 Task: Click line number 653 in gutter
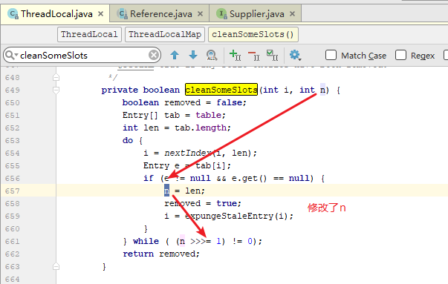pos(13,141)
